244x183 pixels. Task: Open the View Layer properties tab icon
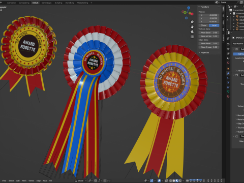[228, 53]
